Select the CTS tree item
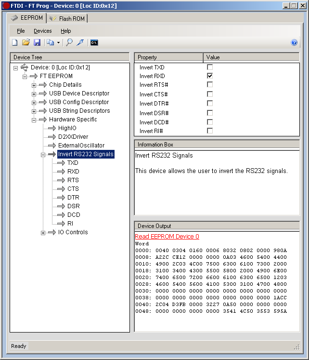Viewport: 309px width, 360px height. 73,189
